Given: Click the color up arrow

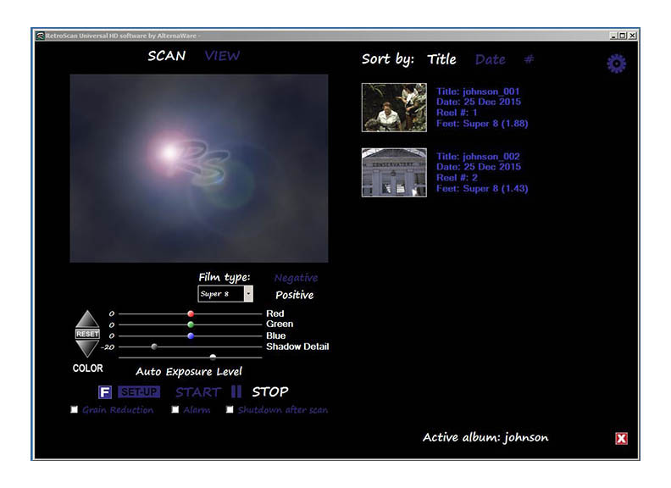Looking at the screenshot, I should 87,320.
